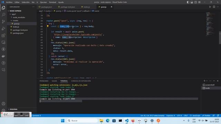This screenshot has width=221, height=124.
Task: Click the line and column status item
Action: coord(152,116)
